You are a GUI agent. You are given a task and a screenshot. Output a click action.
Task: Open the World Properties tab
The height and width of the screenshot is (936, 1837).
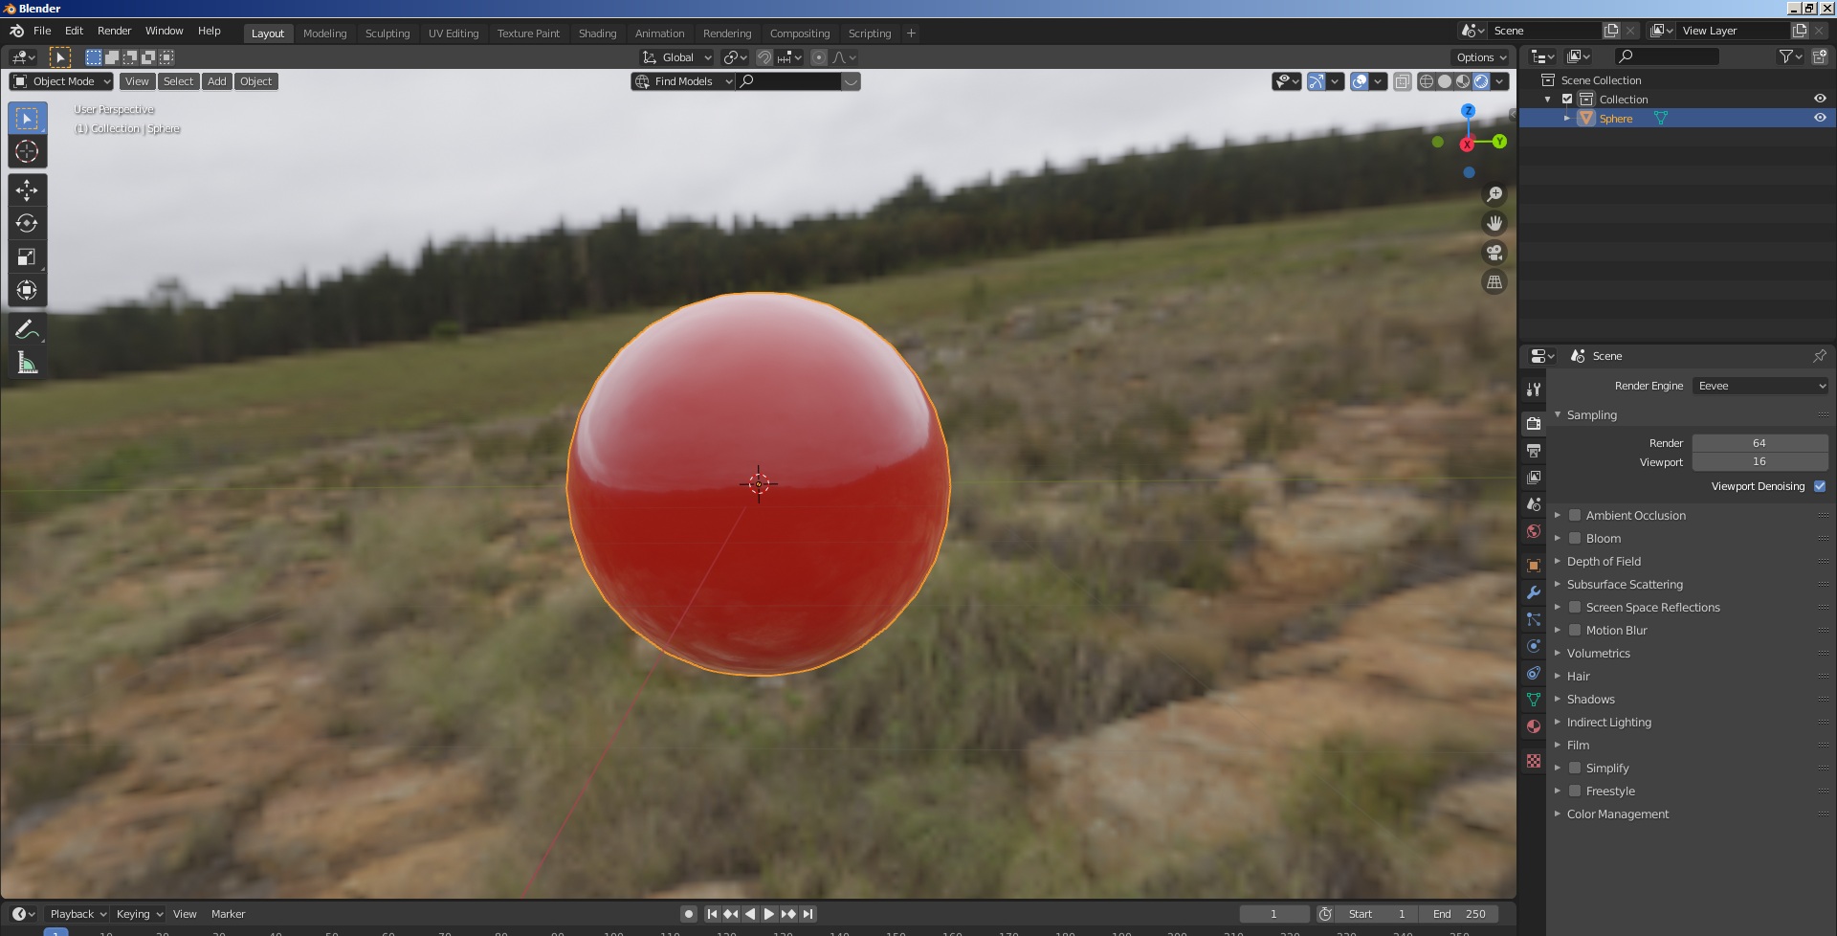pyautogui.click(x=1534, y=531)
